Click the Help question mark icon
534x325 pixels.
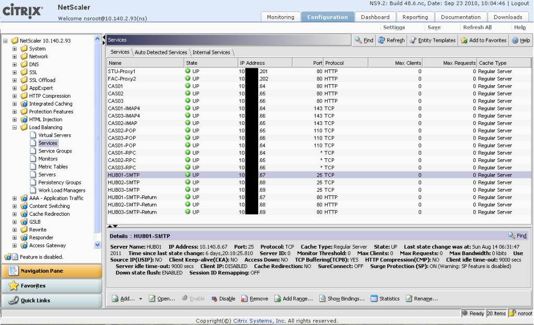pos(515,40)
